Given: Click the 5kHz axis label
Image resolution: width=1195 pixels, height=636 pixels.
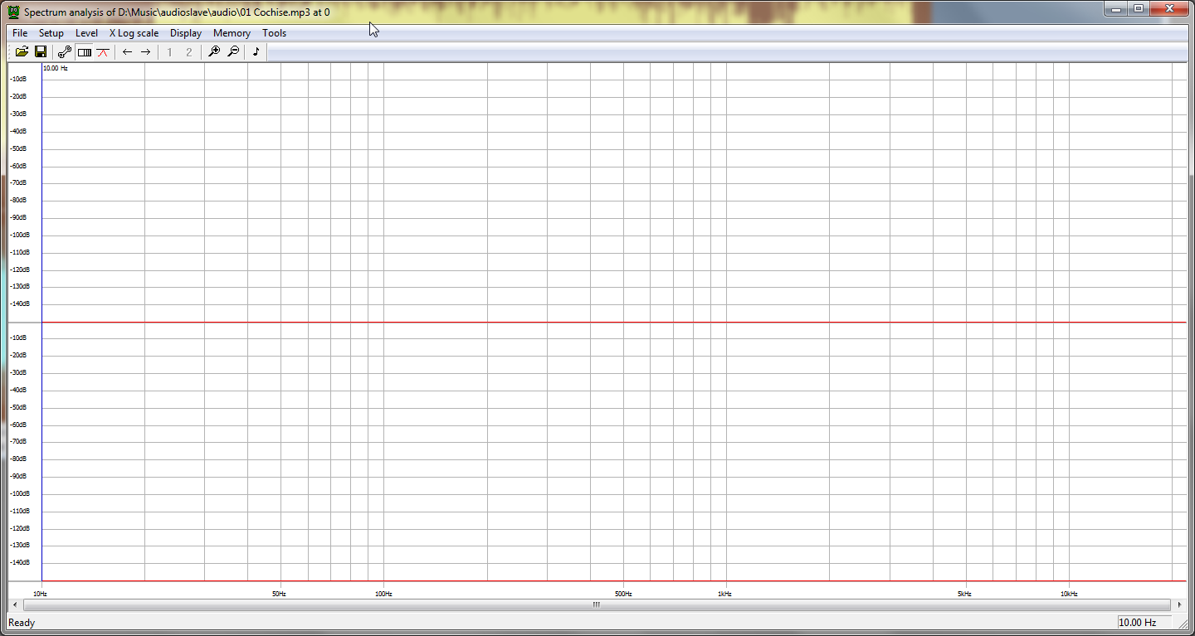Looking at the screenshot, I should [x=963, y=594].
